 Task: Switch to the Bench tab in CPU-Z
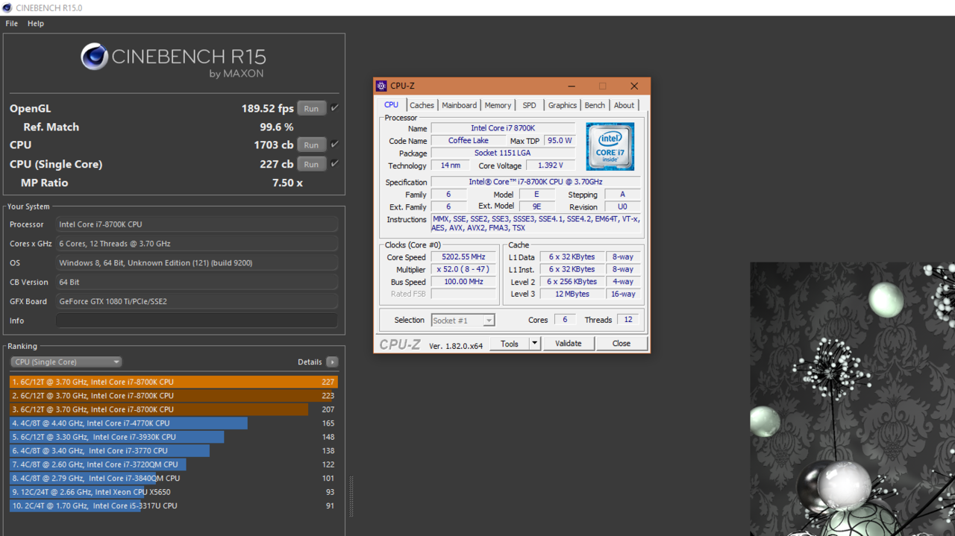(595, 105)
